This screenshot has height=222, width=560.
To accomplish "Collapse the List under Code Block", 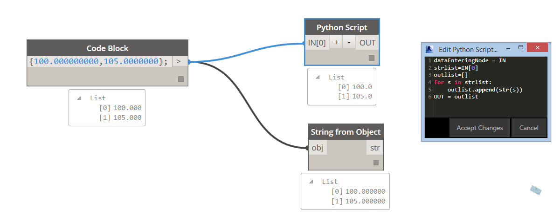I will coord(79,98).
